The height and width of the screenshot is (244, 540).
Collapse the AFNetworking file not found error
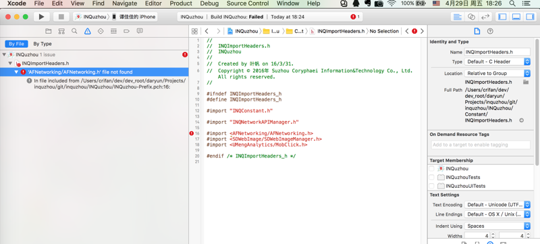[x=16, y=72]
